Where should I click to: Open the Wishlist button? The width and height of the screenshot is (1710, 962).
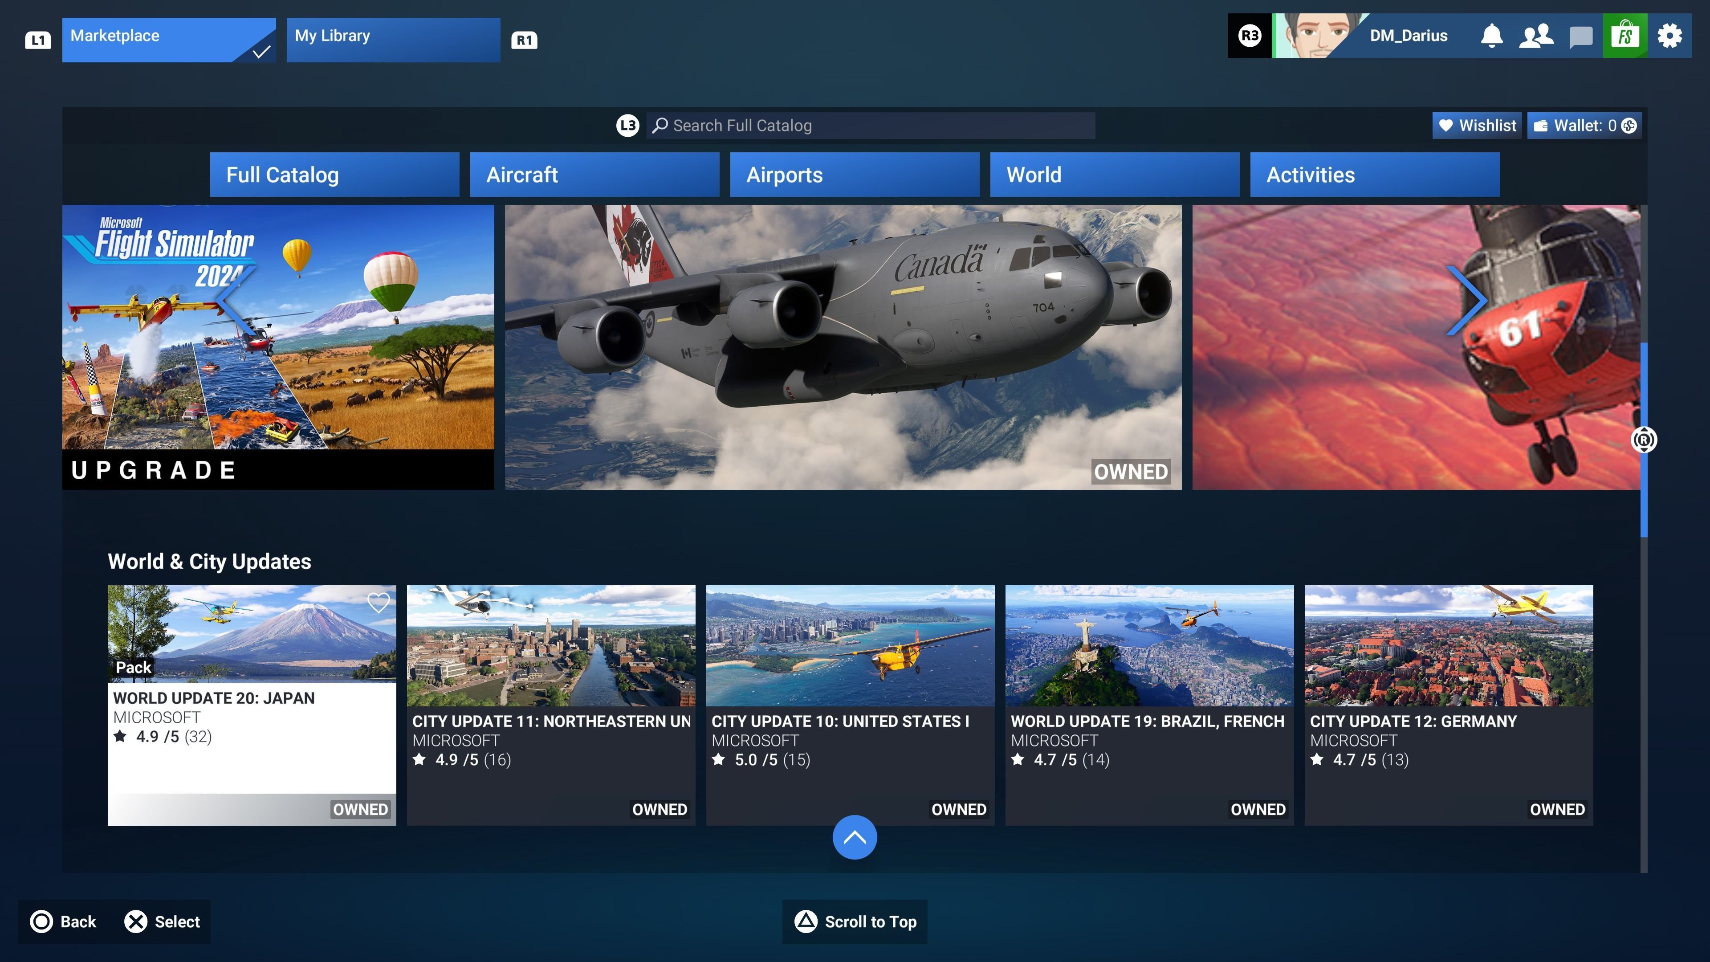1478,126
